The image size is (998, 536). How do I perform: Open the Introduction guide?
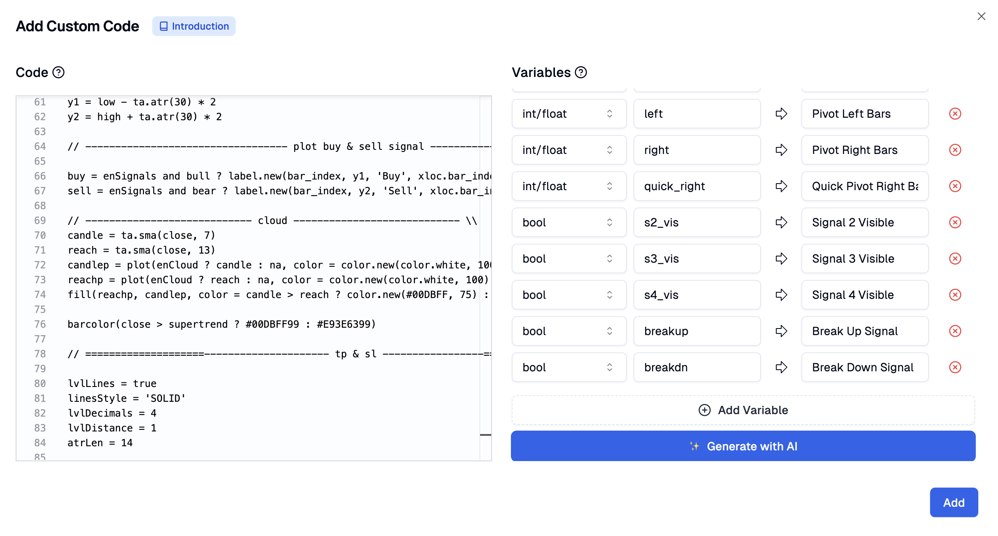click(x=194, y=26)
